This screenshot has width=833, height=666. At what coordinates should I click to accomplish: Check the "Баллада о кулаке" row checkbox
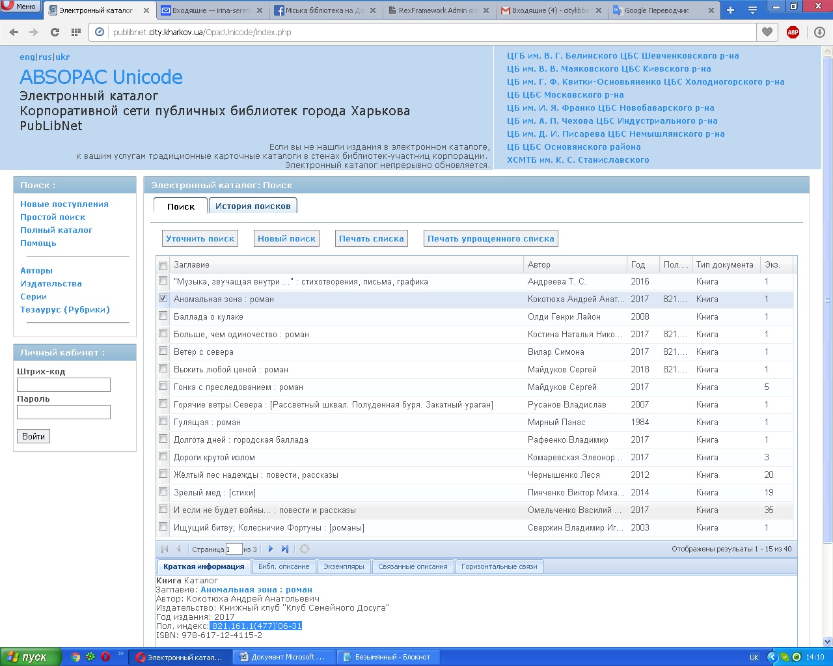click(163, 316)
